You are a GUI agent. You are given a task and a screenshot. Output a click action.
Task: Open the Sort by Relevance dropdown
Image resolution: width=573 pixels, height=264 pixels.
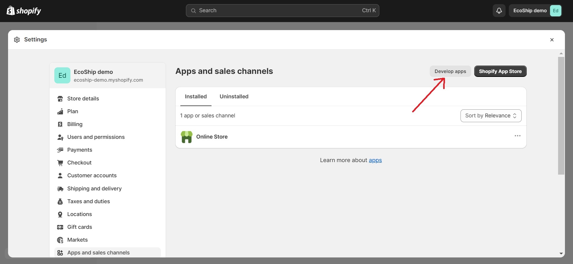pyautogui.click(x=491, y=116)
